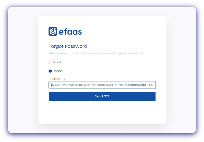The width and height of the screenshot is (204, 142).
Task: Choose Email as the reset method
Action: point(50,62)
